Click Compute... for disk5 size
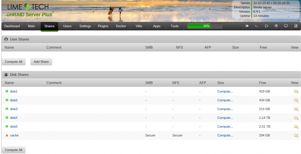The image size is (301, 154). click(x=225, y=127)
